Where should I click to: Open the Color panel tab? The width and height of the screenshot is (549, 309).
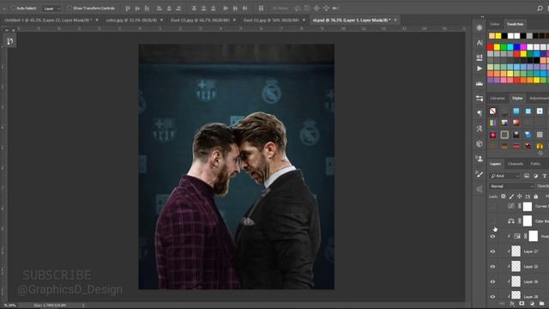pos(494,24)
